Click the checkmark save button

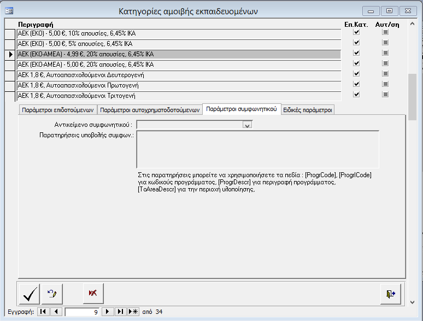[x=30, y=294]
